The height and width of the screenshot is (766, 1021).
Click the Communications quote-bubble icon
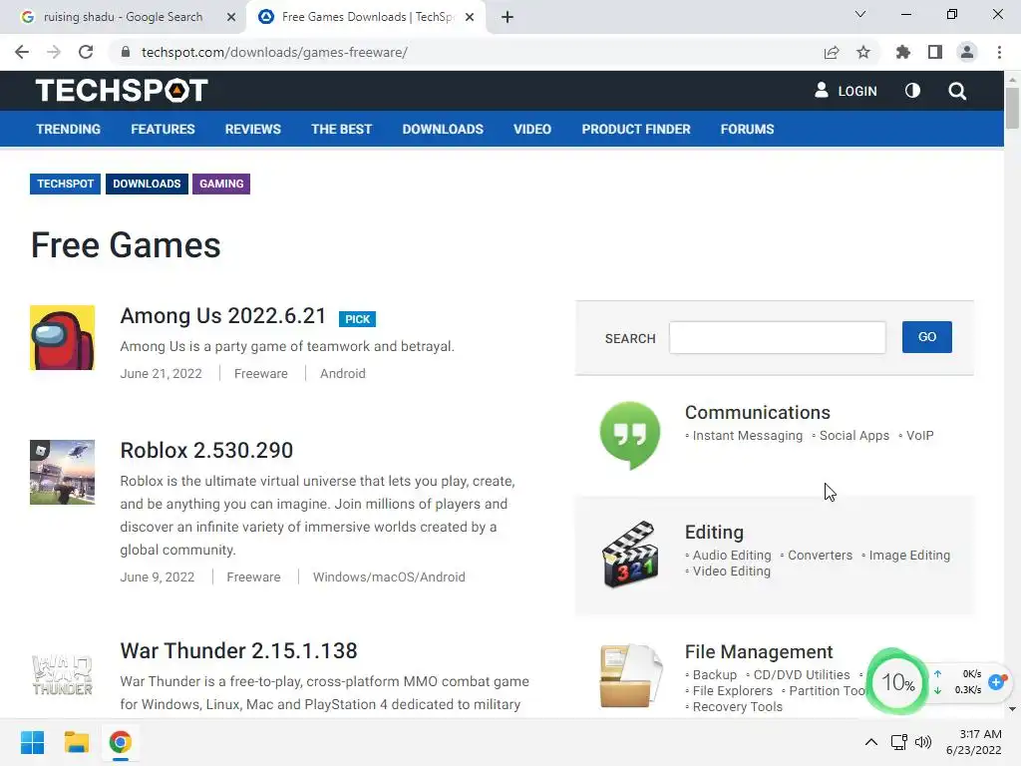[x=630, y=435]
